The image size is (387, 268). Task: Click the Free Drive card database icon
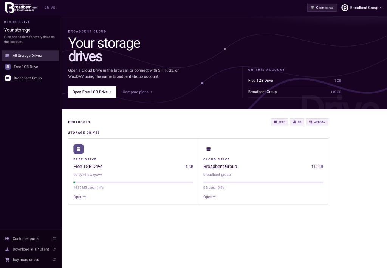79,149
